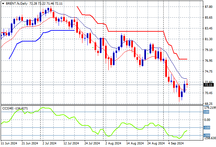216x147 pixels.
Task: Select the 85.65 price axis label
Action: [208, 17]
